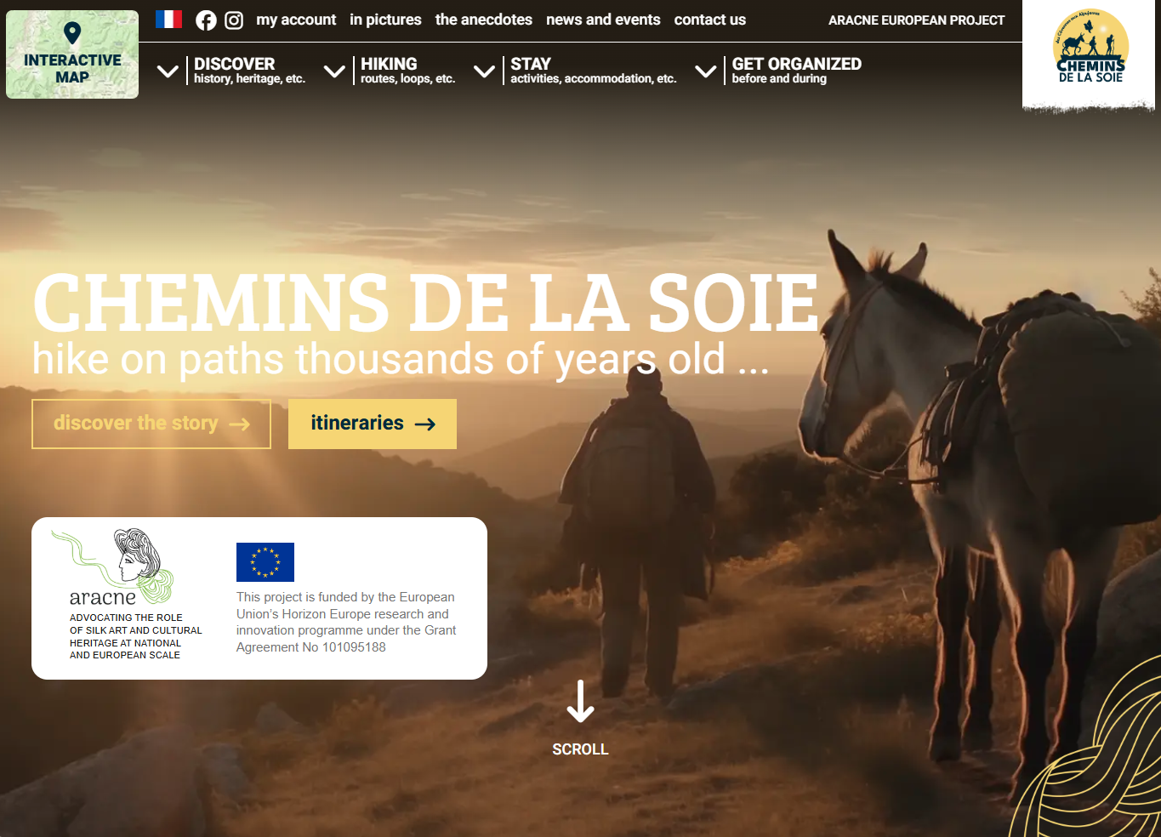Open the 'my account' menu item

(x=296, y=20)
